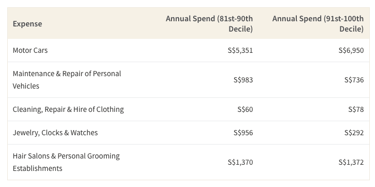The width and height of the screenshot is (375, 187).
Task: Click the S$1,372 value cell
Action: pos(351,162)
